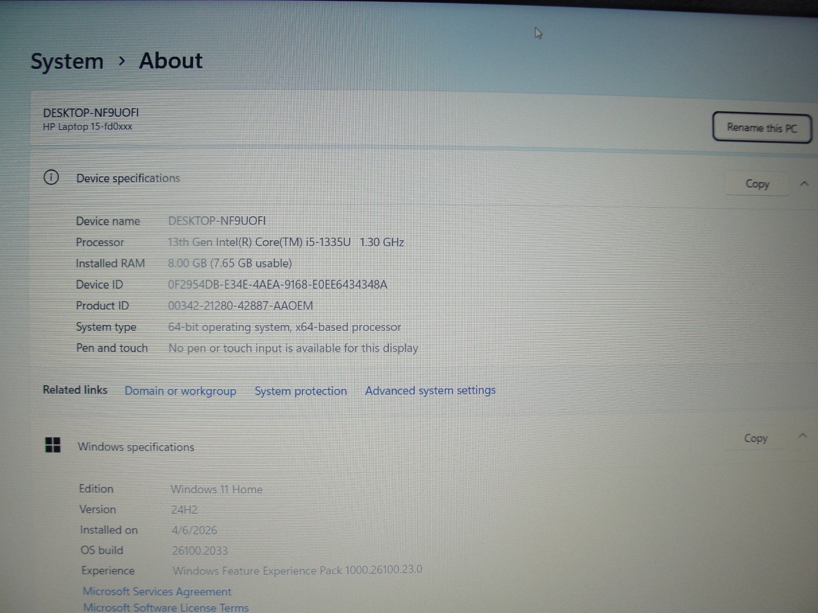Select the System type 64-bit value
The height and width of the screenshot is (613, 818).
coord(284,327)
